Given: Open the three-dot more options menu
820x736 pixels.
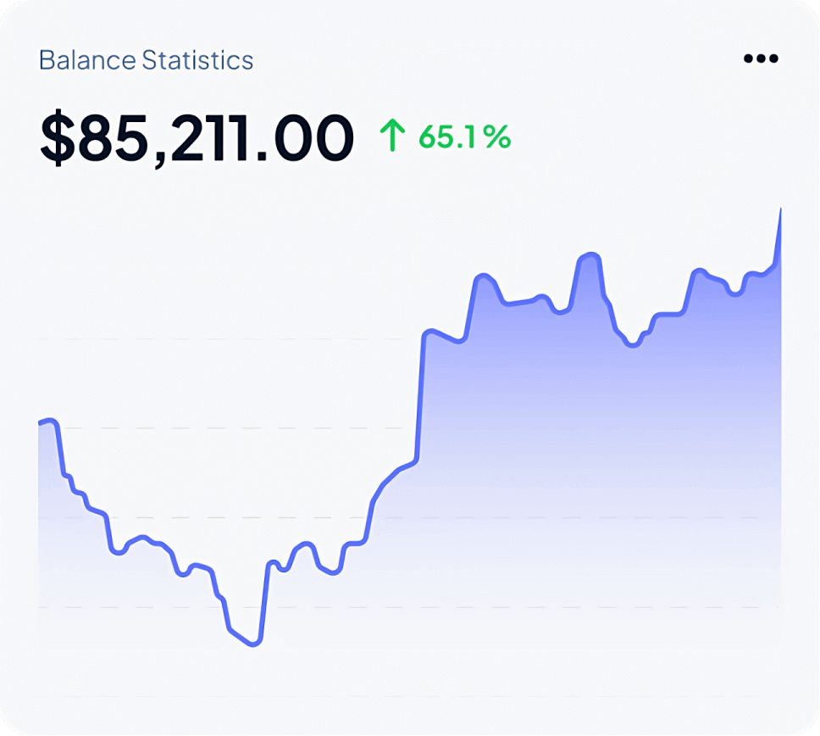Looking at the screenshot, I should pyautogui.click(x=760, y=59).
